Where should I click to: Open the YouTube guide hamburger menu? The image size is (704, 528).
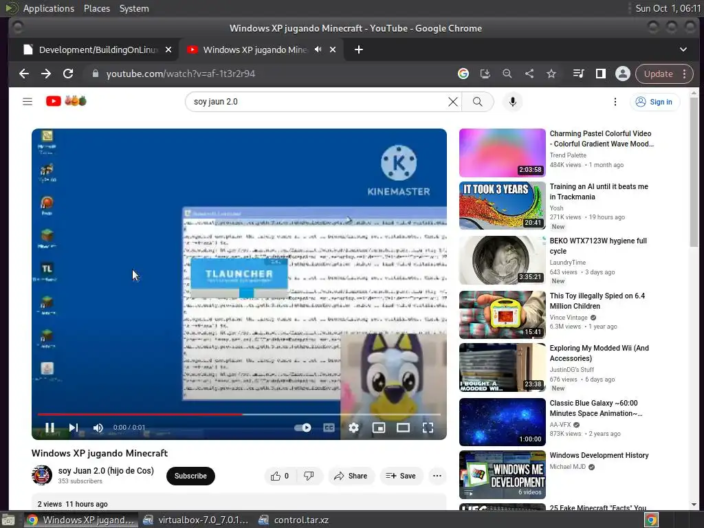pos(27,102)
